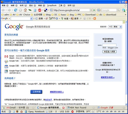Open the Back button history dropdown arrow

(x=6, y=10)
